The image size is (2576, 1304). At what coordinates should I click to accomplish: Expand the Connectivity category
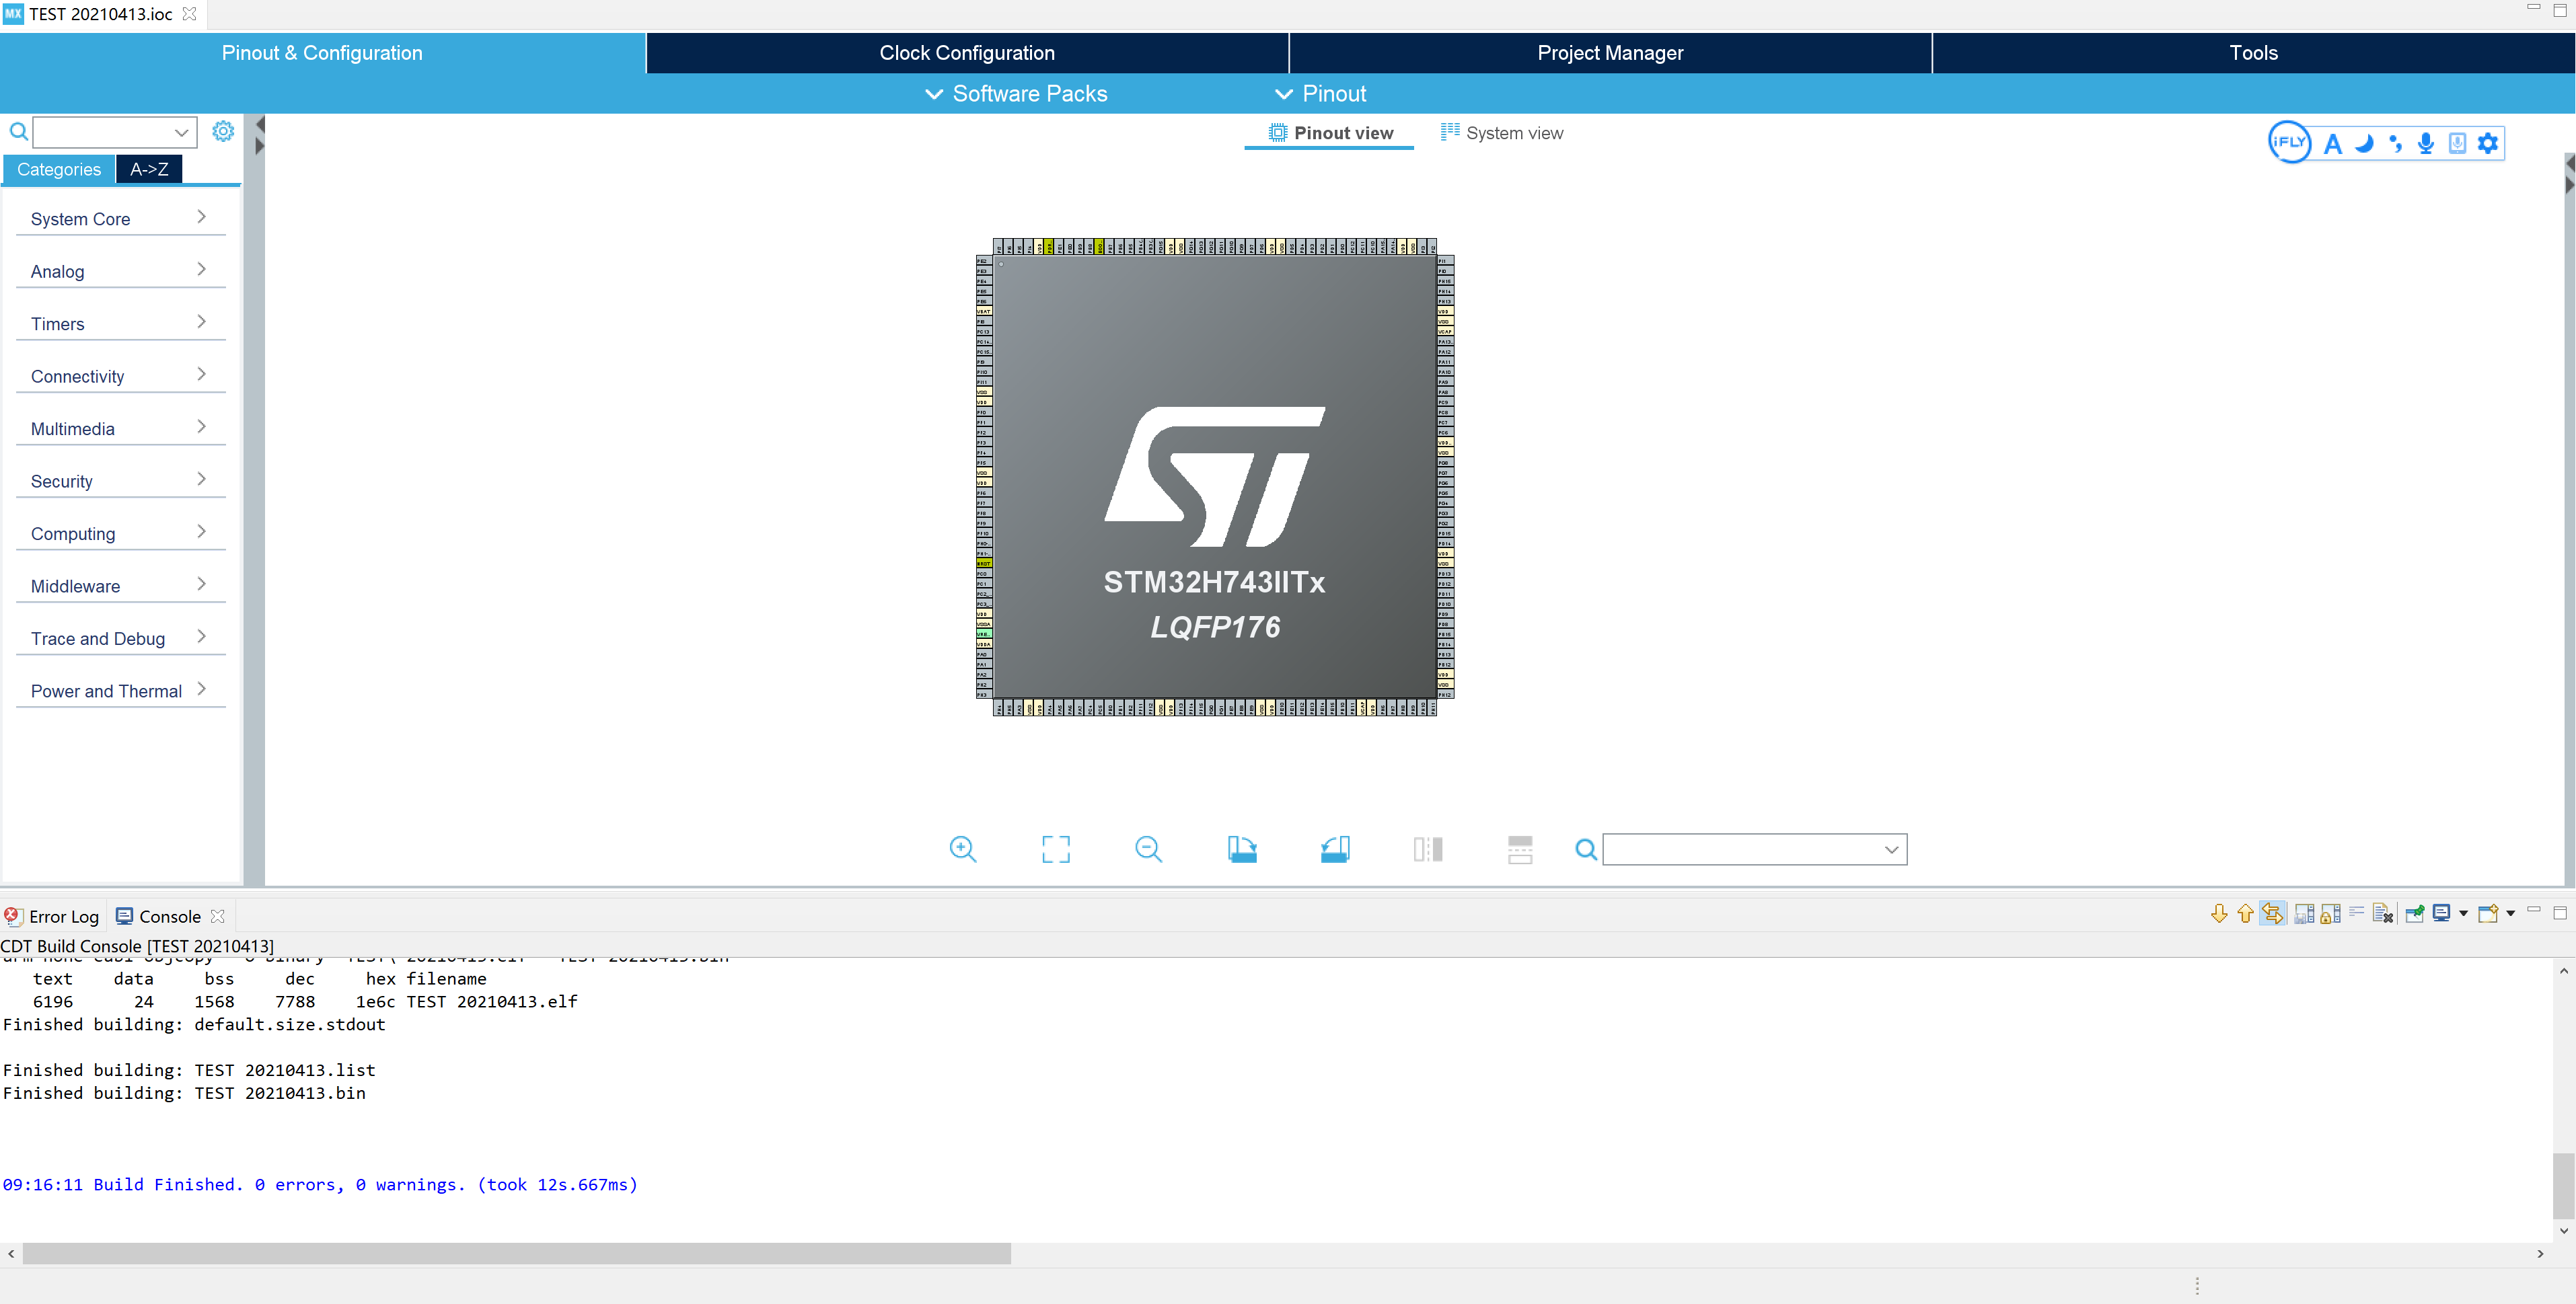[120, 376]
